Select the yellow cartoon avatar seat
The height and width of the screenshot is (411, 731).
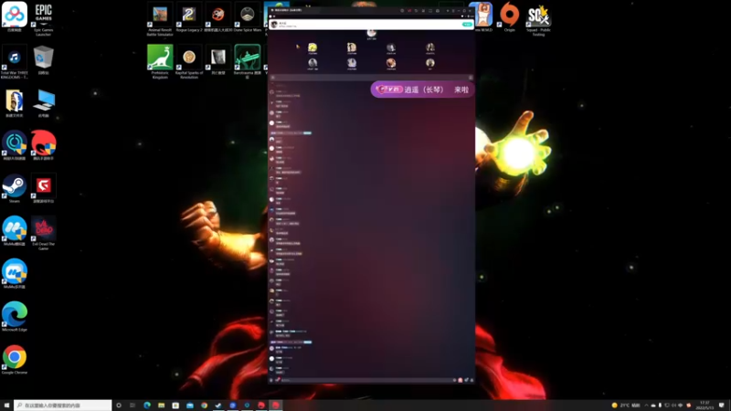coord(313,48)
